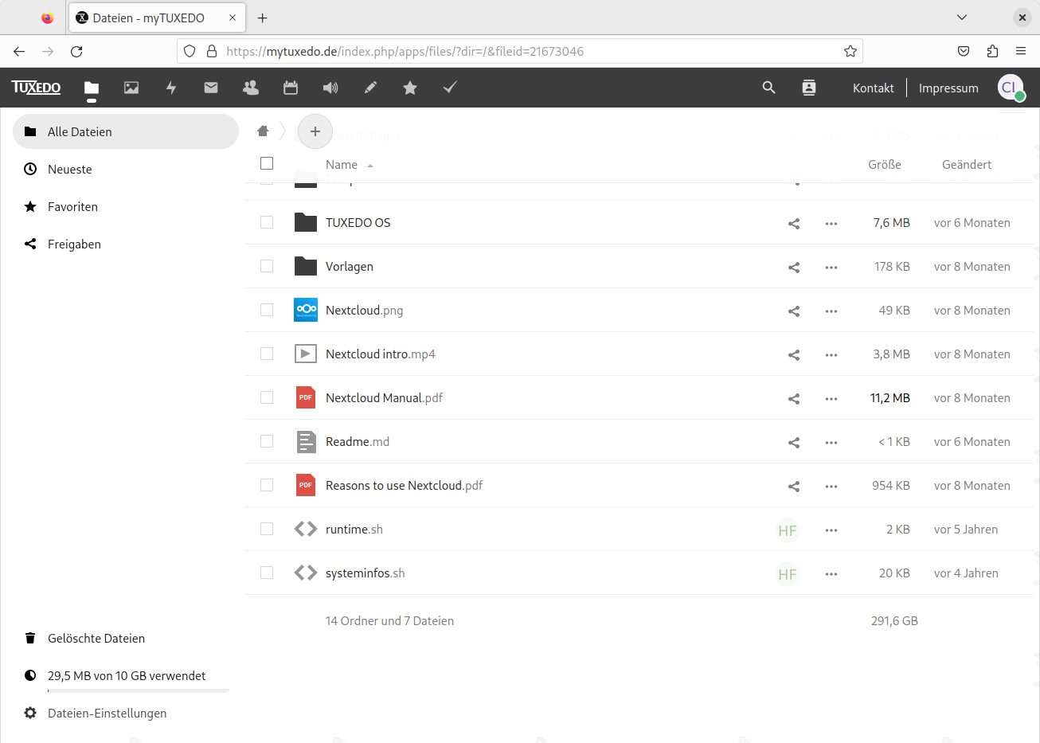Click the TUXEDO logo

point(36,88)
